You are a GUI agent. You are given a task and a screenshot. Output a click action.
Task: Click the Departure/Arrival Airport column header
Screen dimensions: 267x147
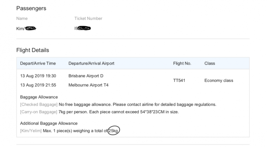(x=91, y=63)
